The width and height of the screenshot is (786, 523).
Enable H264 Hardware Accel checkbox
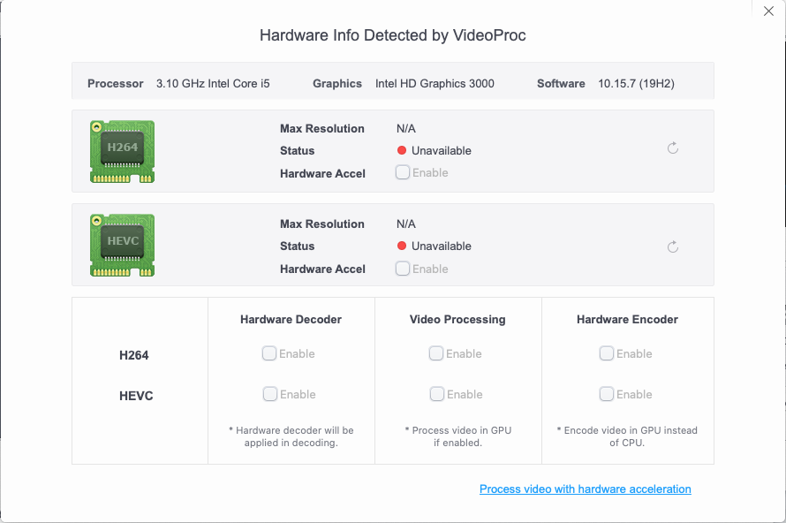click(403, 173)
